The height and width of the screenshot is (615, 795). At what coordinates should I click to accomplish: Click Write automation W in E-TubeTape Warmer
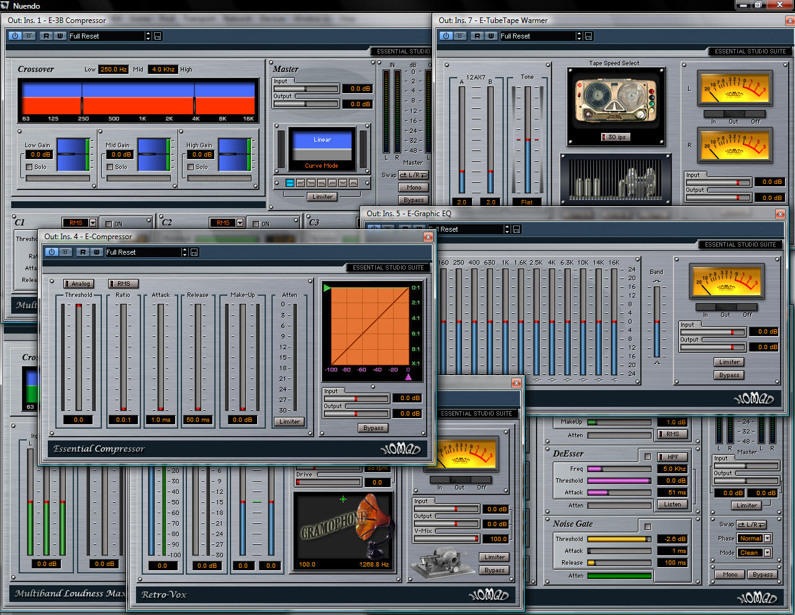click(x=491, y=36)
